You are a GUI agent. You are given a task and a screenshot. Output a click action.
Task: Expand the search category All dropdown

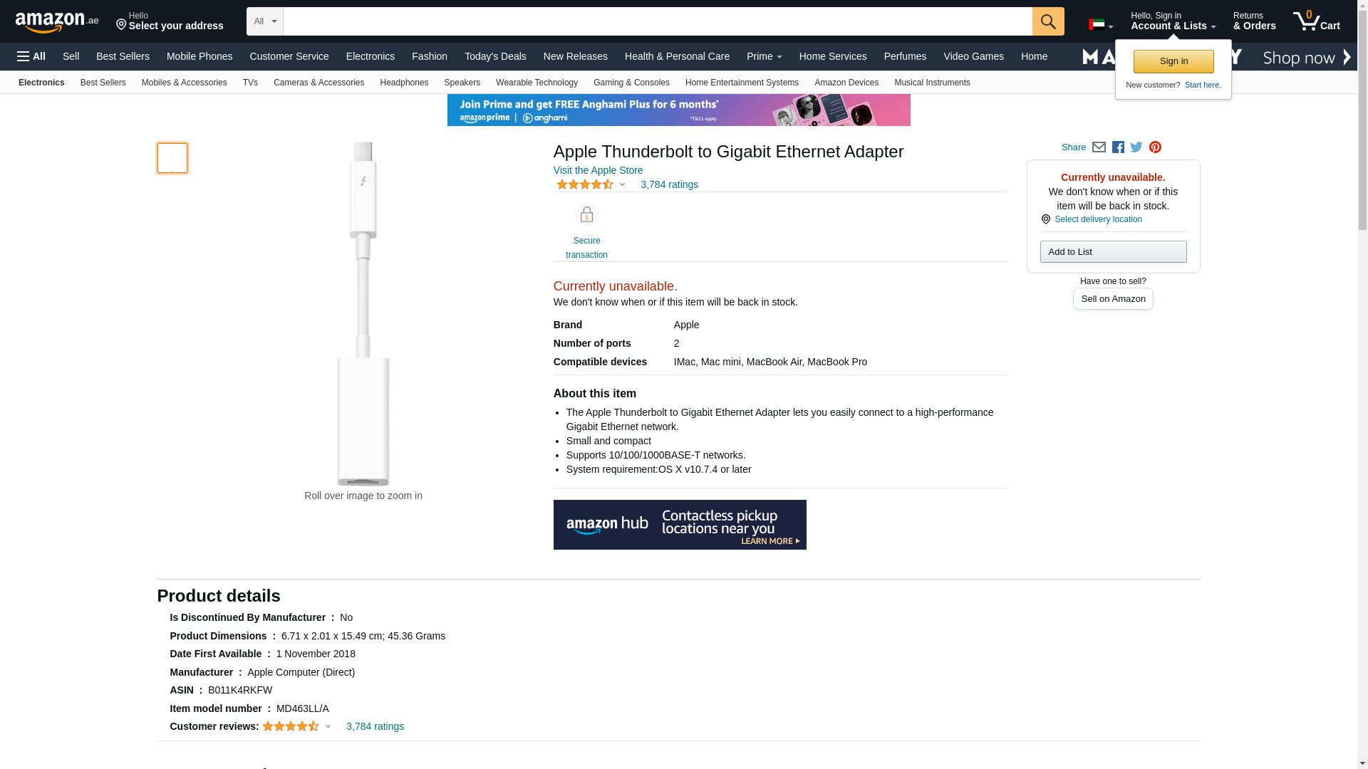point(264,21)
